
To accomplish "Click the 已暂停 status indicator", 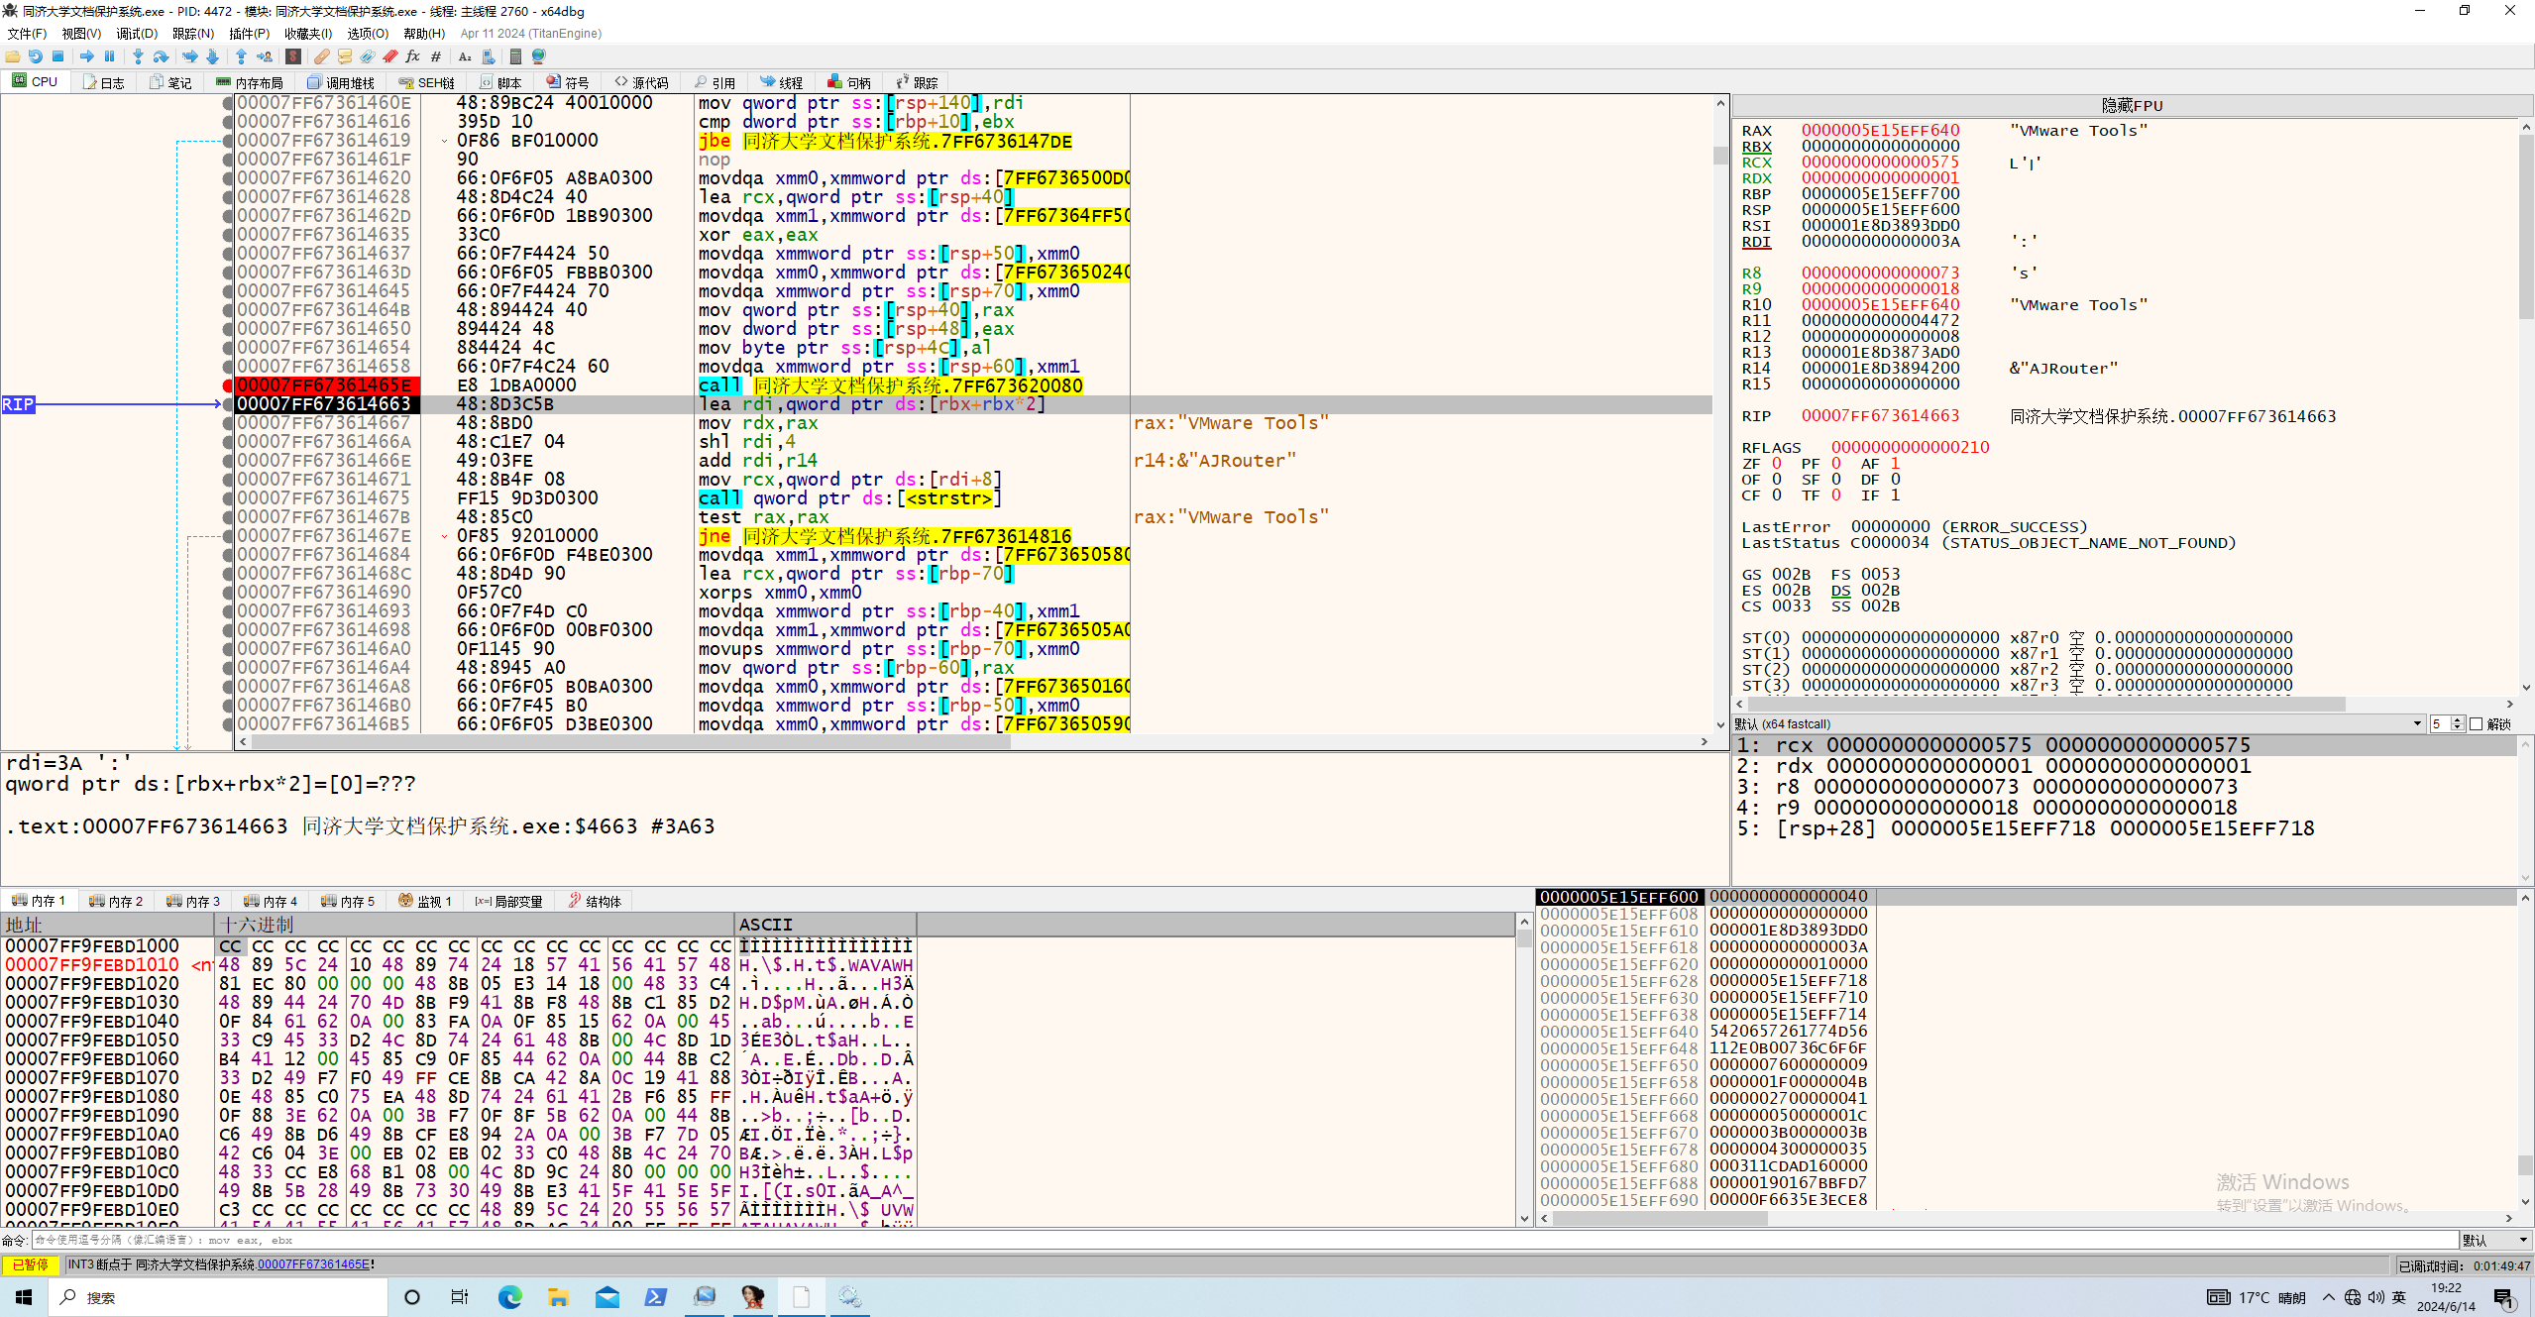I will pos(31,1264).
